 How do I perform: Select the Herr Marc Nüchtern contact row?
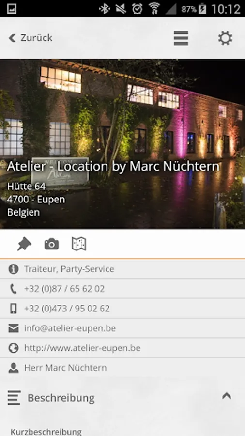(x=122, y=368)
